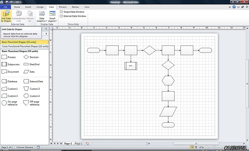Select the Custom 4 hexagon shape
This screenshot has width=249, height=151.
32,96
